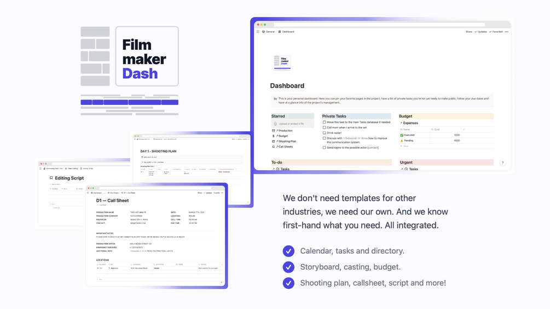Check 'Discuss with Sebastián H. Rivas' task

[x=324, y=138]
